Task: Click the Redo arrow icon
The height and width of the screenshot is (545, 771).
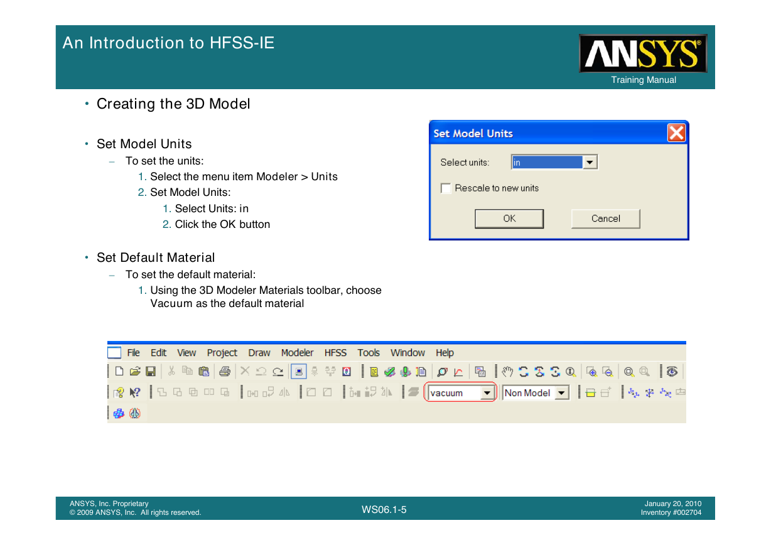Action: click(x=278, y=372)
